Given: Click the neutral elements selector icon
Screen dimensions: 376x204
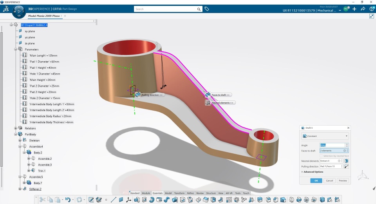Looking at the screenshot, I should [x=346, y=161].
